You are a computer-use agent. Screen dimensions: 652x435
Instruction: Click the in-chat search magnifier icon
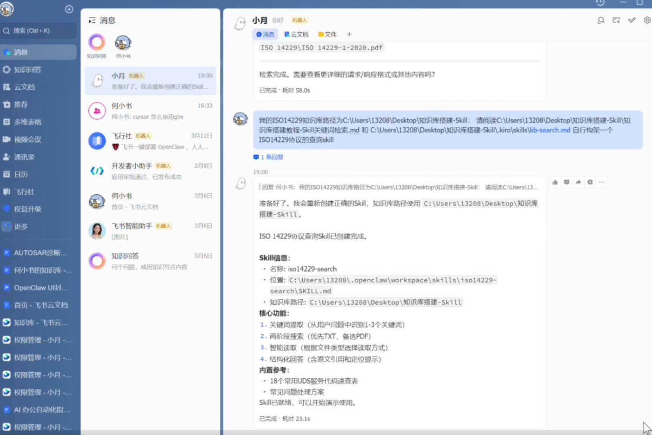600,20
